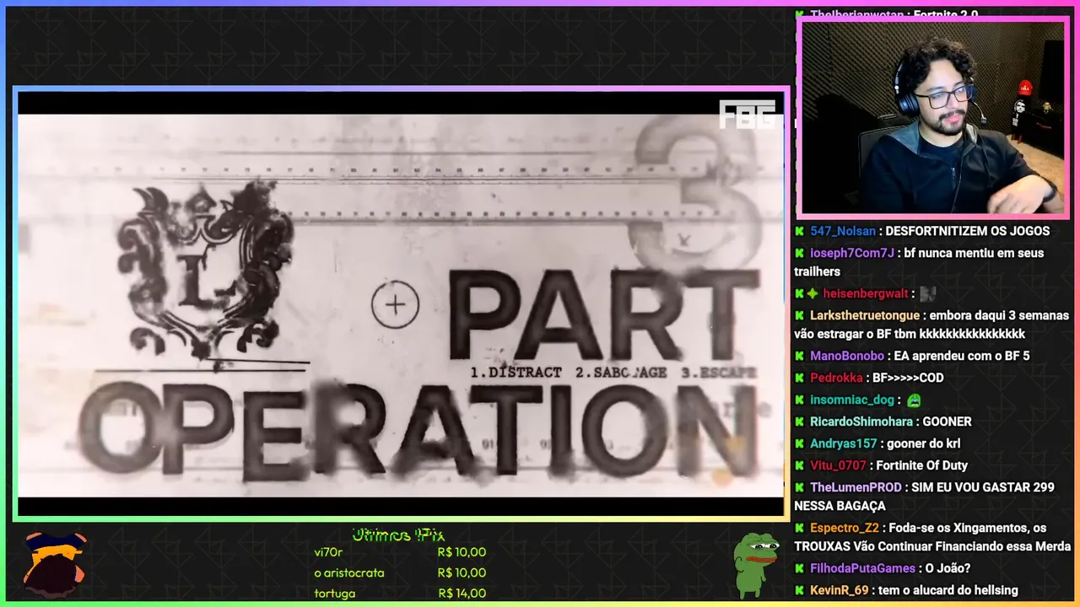Click the large 'PART' title in video
The width and height of the screenshot is (1080, 607).
coord(602,314)
